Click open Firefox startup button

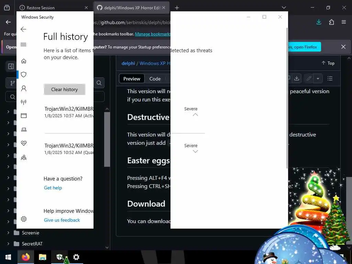pyautogui.click(x=304, y=47)
